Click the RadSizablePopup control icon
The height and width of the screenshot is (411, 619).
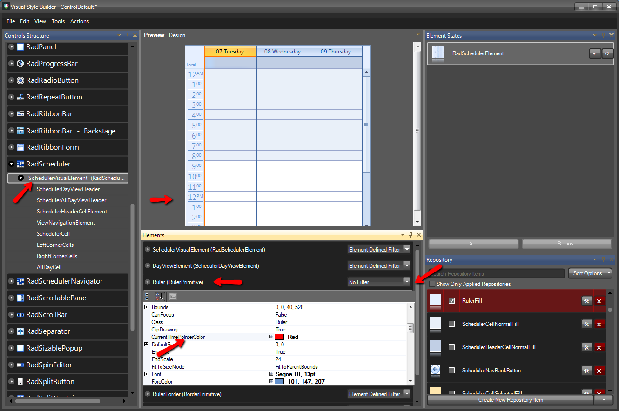click(x=20, y=348)
